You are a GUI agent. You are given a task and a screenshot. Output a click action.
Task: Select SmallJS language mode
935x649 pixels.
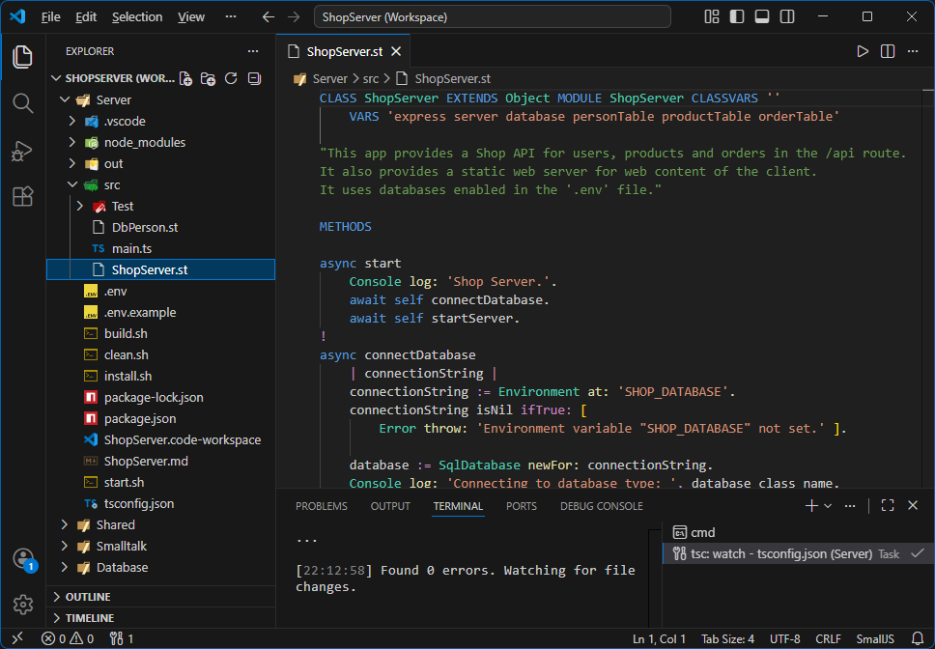tap(875, 639)
